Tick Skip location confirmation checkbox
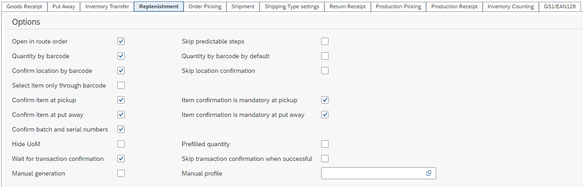583x187 pixels. pos(325,71)
